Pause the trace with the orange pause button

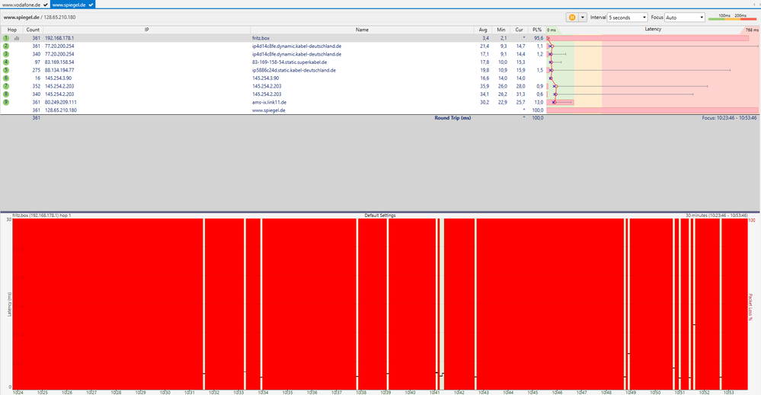click(572, 17)
